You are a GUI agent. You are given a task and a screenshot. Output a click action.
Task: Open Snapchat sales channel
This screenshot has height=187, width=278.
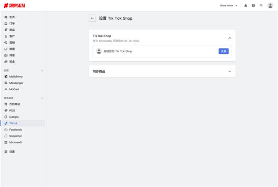tap(15, 136)
